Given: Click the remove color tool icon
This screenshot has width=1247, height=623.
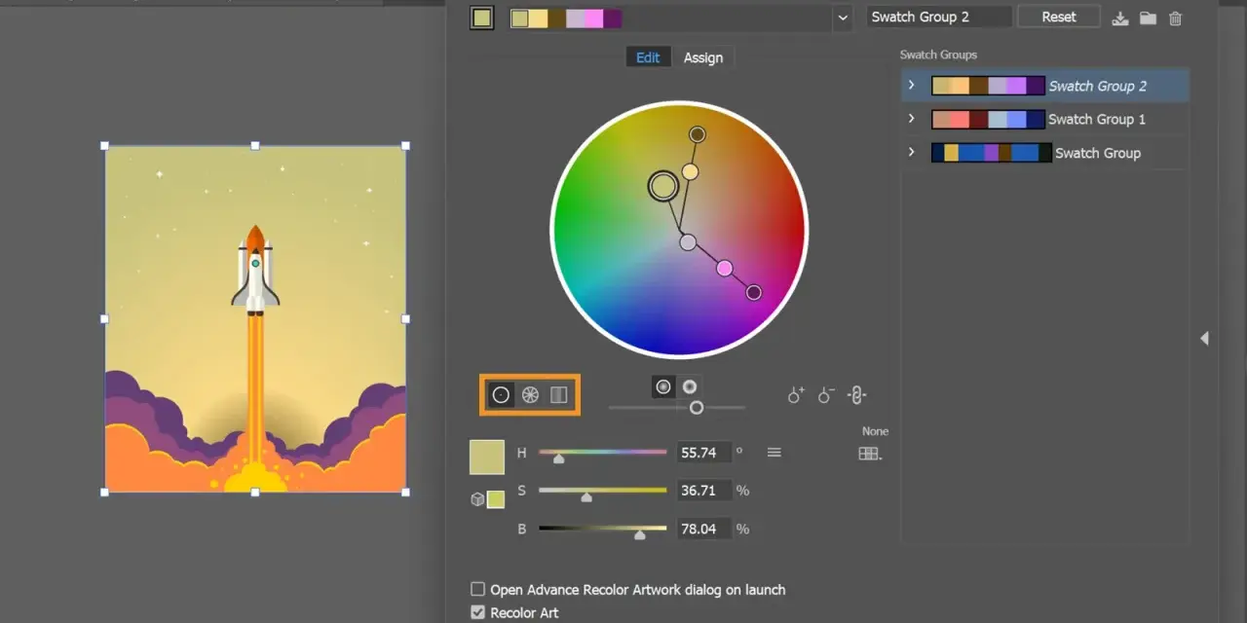Looking at the screenshot, I should [x=827, y=395].
